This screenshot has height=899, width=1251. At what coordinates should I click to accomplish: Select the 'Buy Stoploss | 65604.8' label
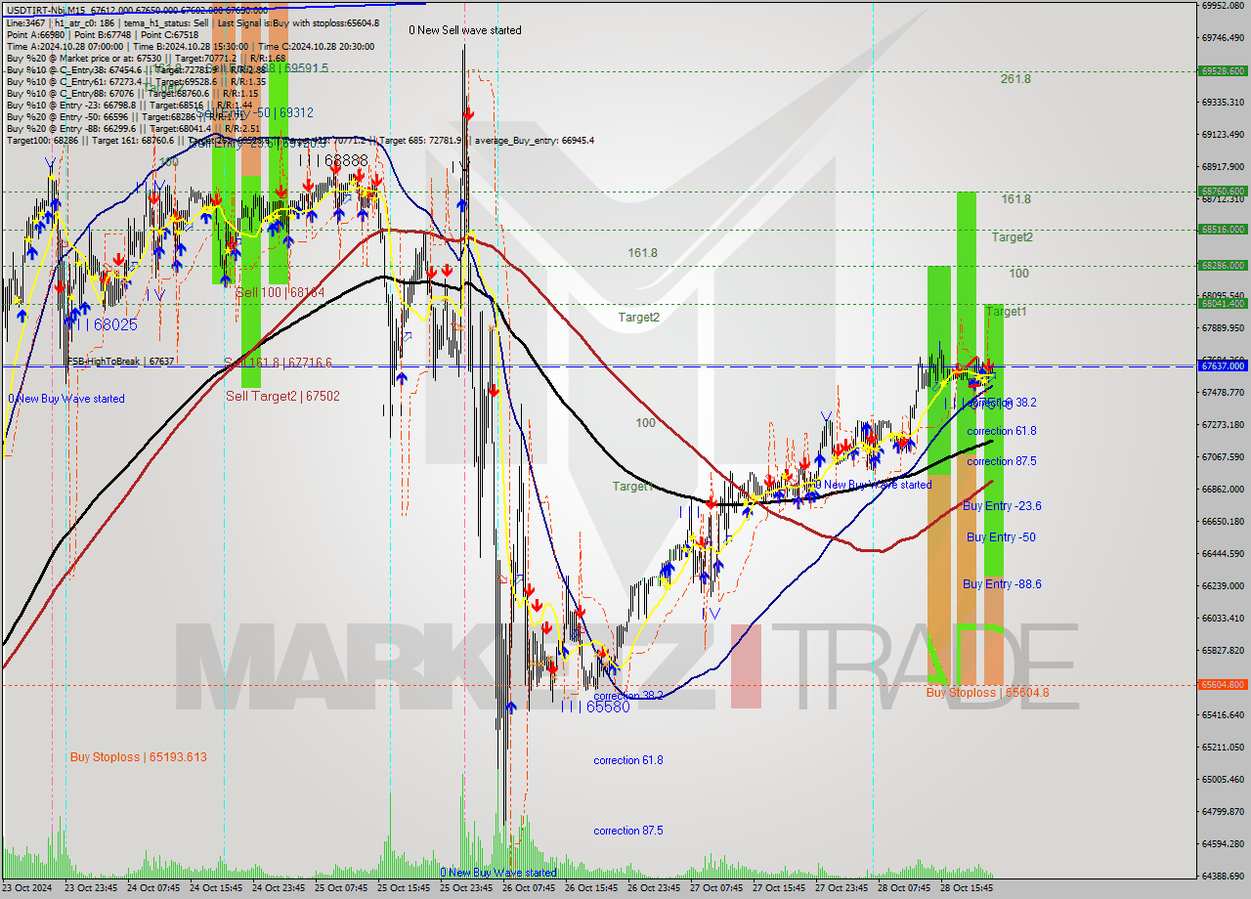pyautogui.click(x=988, y=693)
